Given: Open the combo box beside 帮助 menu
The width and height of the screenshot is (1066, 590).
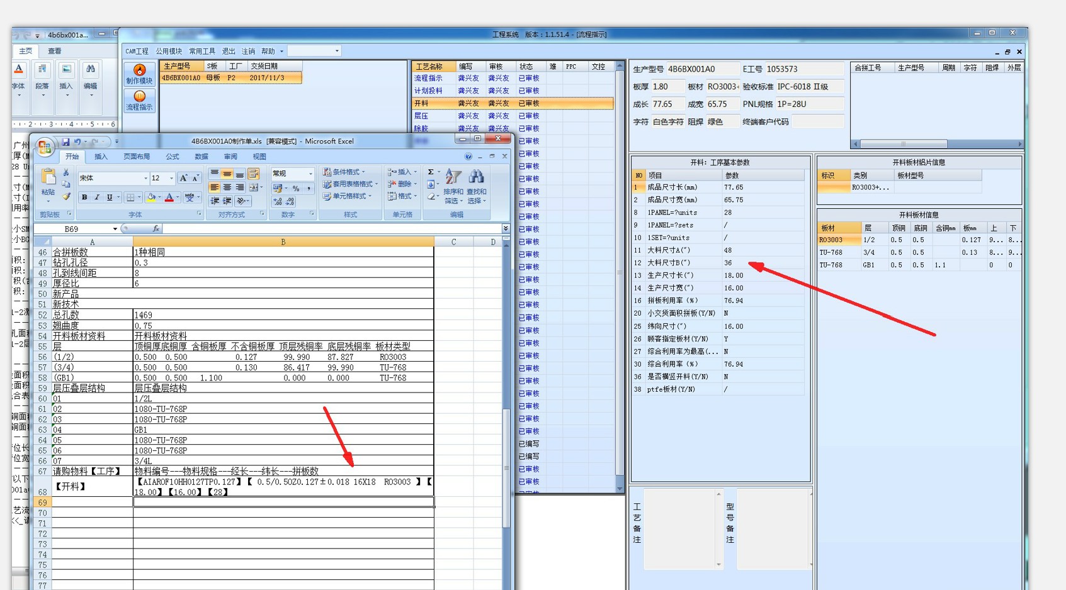Looking at the screenshot, I should (x=314, y=51).
